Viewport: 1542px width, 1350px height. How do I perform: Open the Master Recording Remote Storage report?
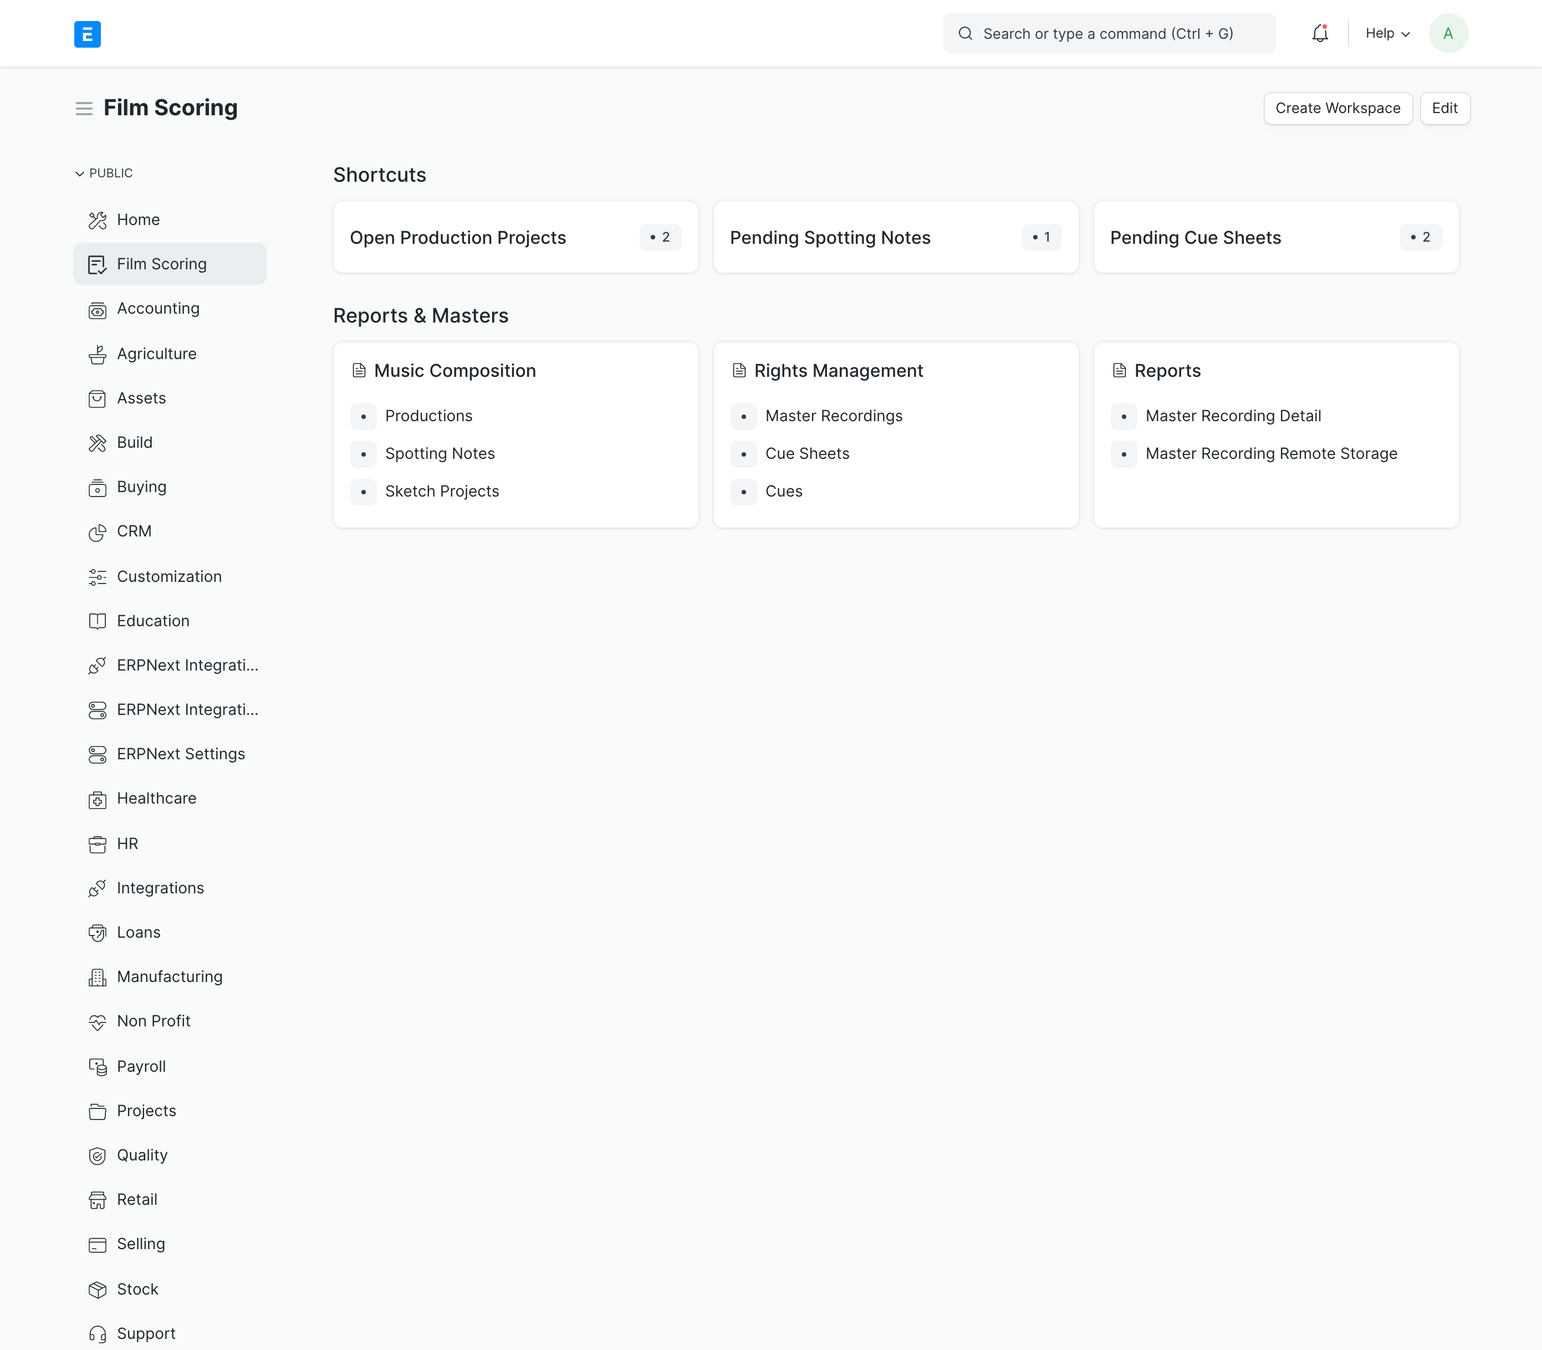pyautogui.click(x=1271, y=453)
